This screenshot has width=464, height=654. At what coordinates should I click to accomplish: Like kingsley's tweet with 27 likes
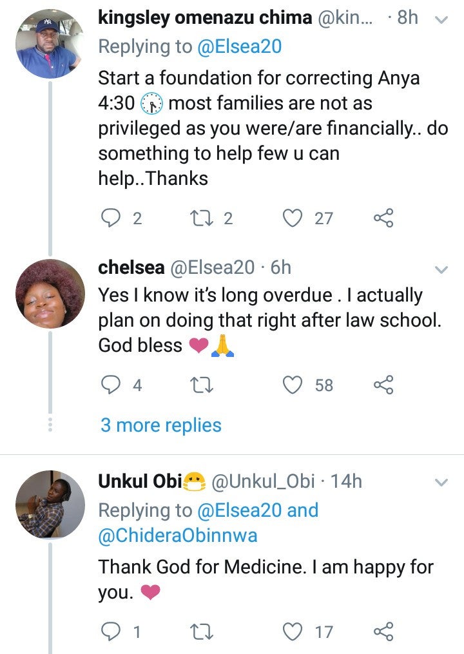[294, 218]
